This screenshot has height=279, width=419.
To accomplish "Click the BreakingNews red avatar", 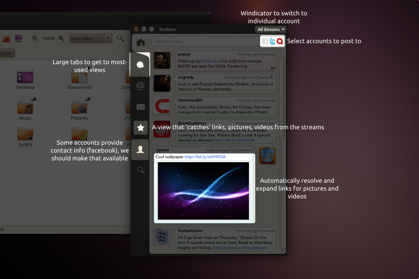I will 162,129.
